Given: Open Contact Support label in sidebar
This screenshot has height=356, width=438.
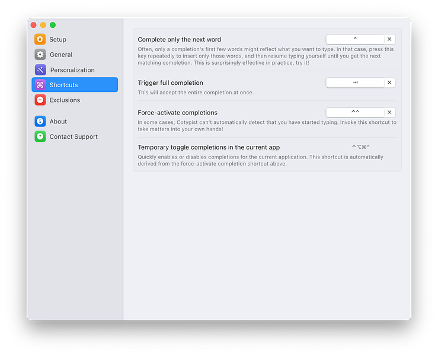Looking at the screenshot, I should (x=73, y=136).
